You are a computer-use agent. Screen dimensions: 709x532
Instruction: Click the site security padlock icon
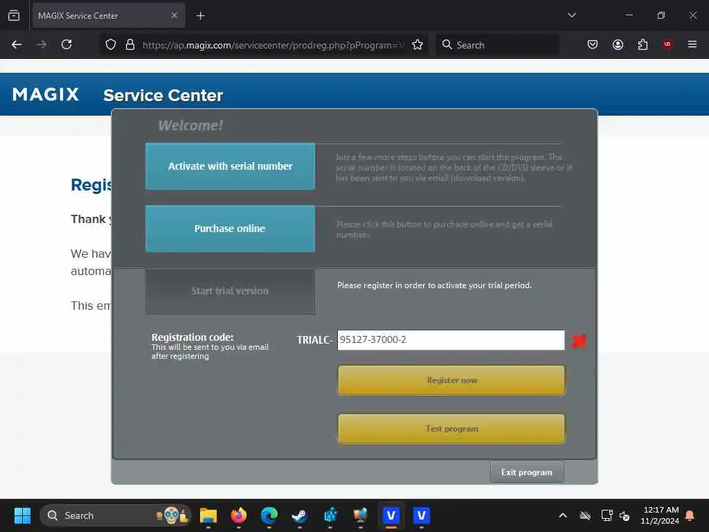130,44
